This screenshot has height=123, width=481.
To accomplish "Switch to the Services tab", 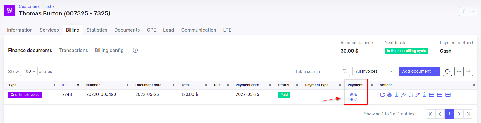I will [x=49, y=30].
